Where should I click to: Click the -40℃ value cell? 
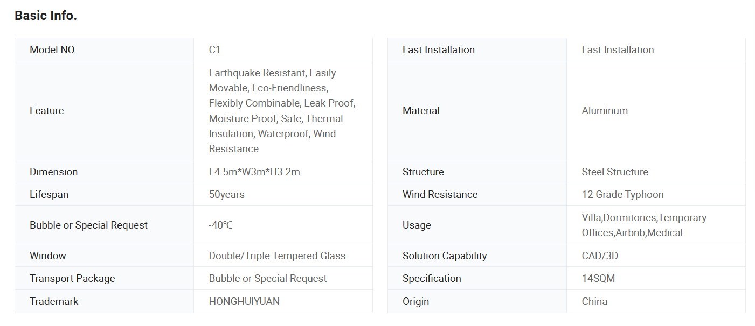(x=283, y=225)
